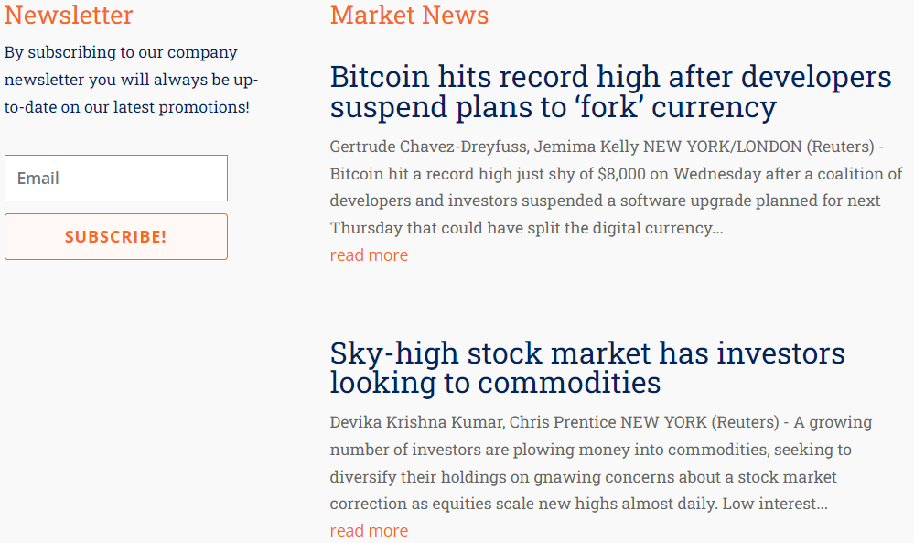914x543 pixels.
Task: Open the Sky-high stock market headline
Action: pos(587,367)
